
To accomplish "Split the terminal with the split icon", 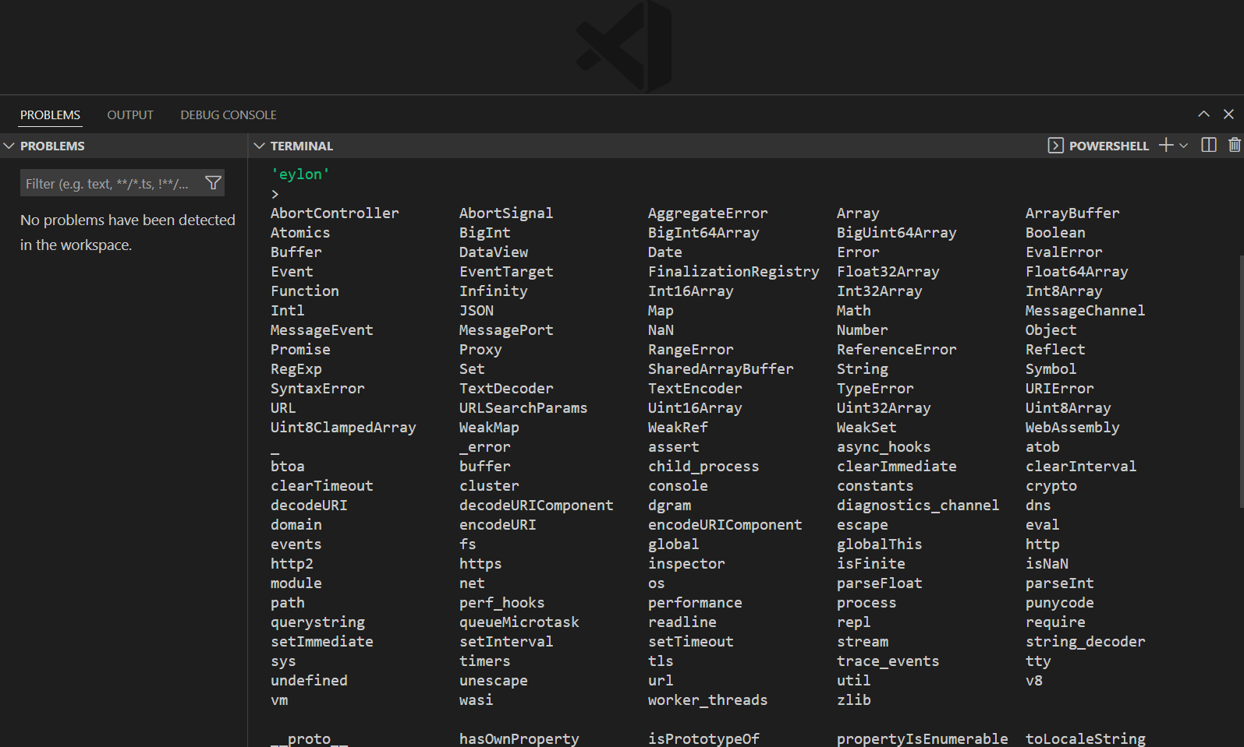I will pos(1209,146).
